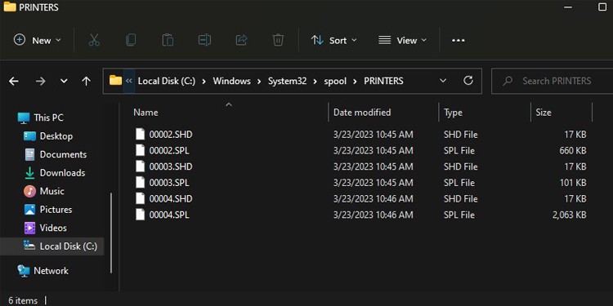The width and height of the screenshot is (613, 306).
Task: Navigate to Local Disk (C:) breadcrumb
Action: [167, 81]
